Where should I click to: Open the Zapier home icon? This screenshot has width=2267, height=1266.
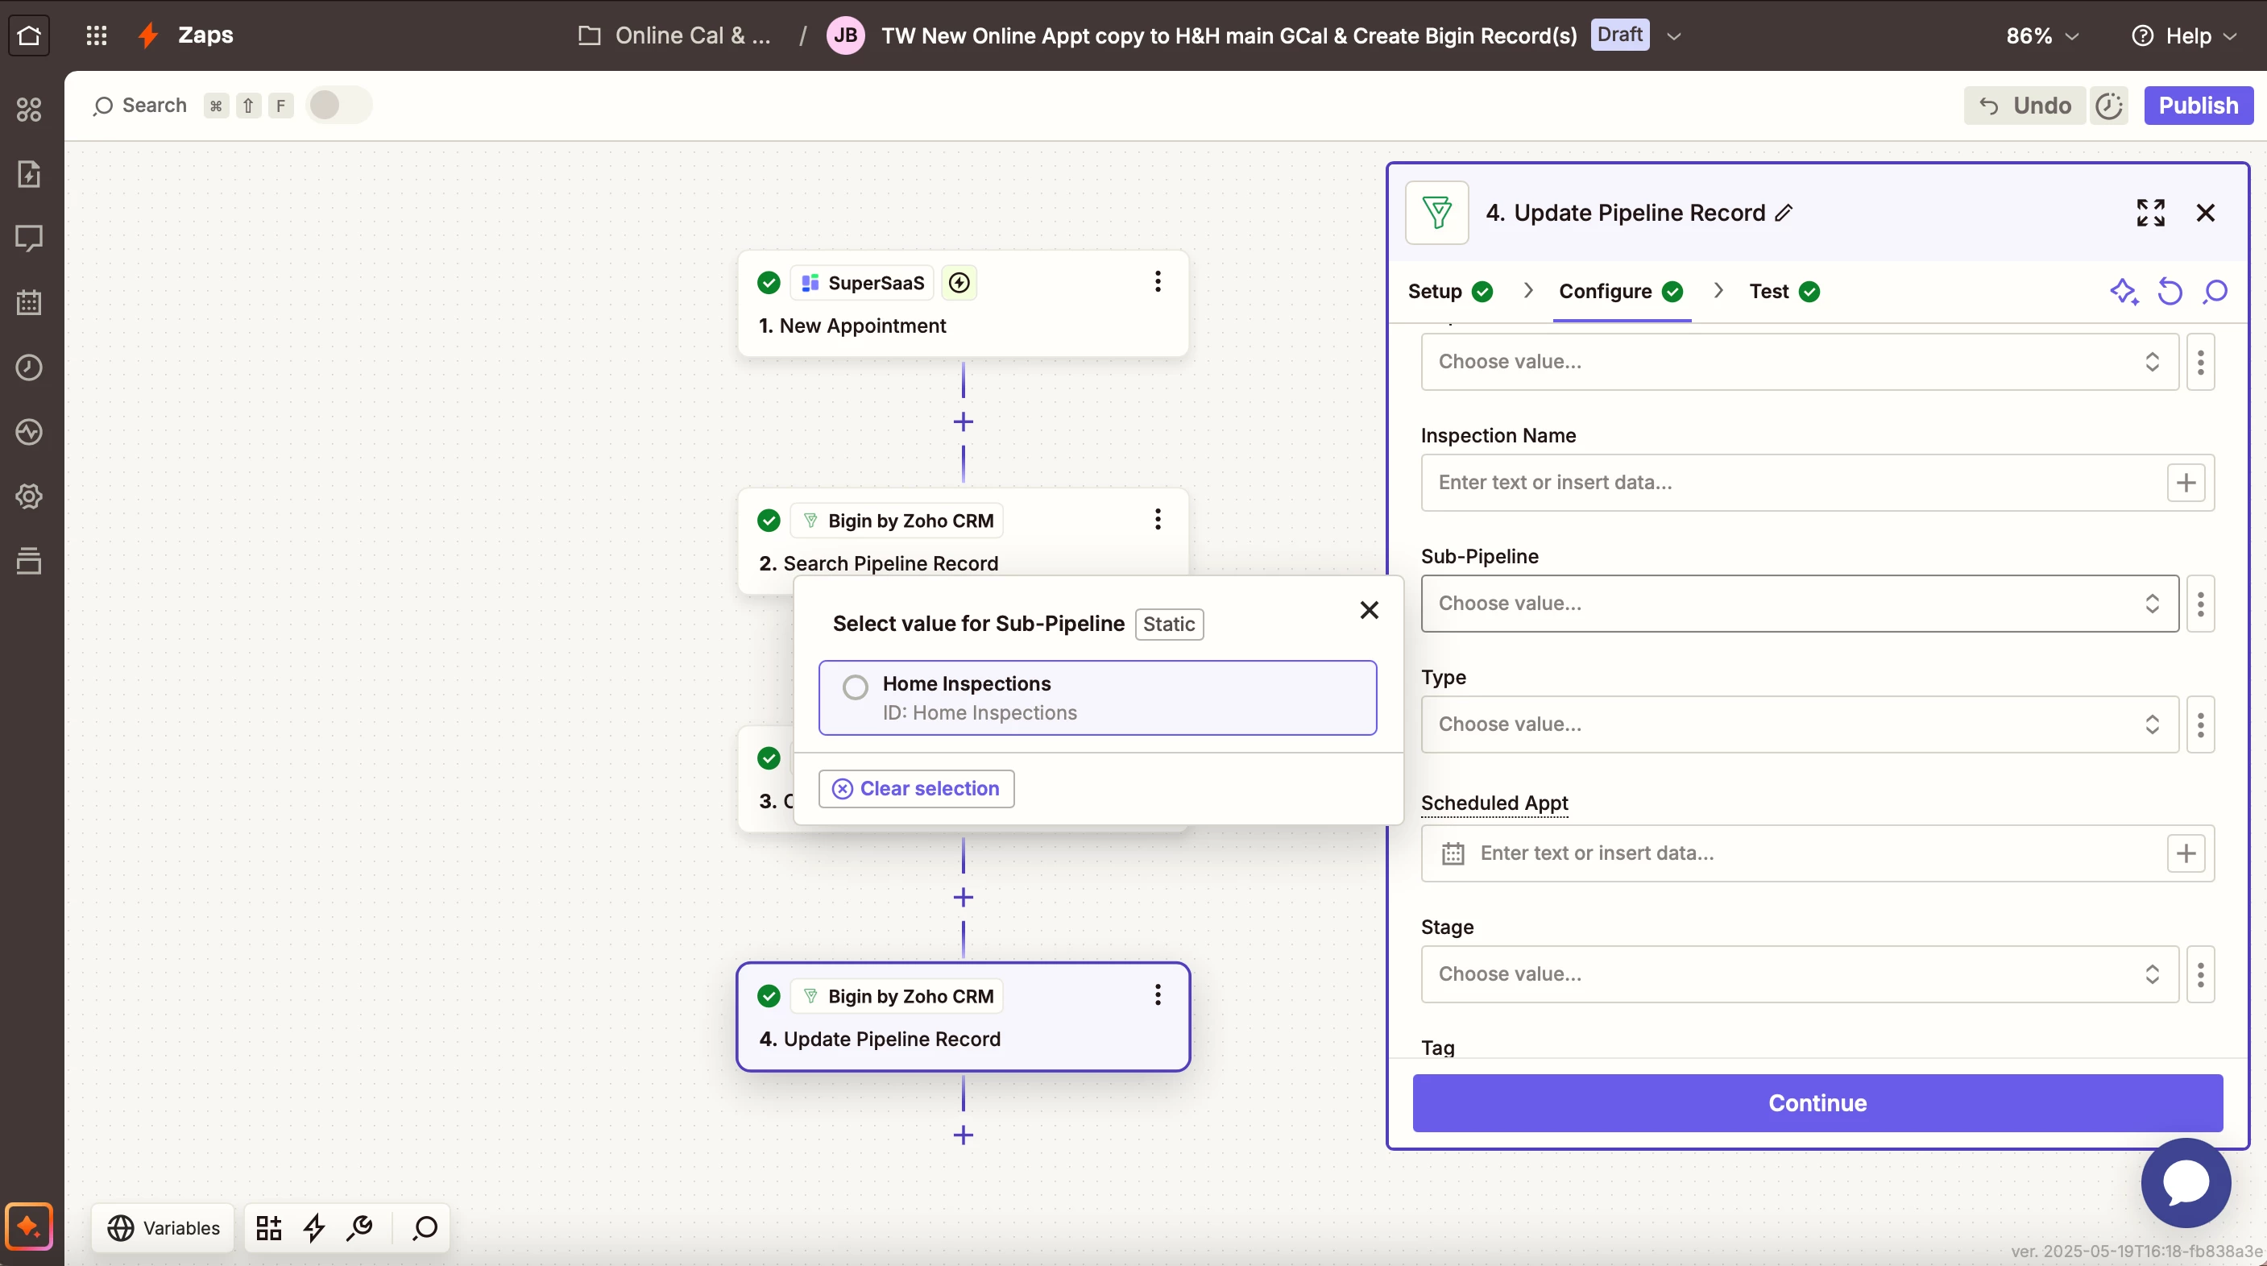29,35
